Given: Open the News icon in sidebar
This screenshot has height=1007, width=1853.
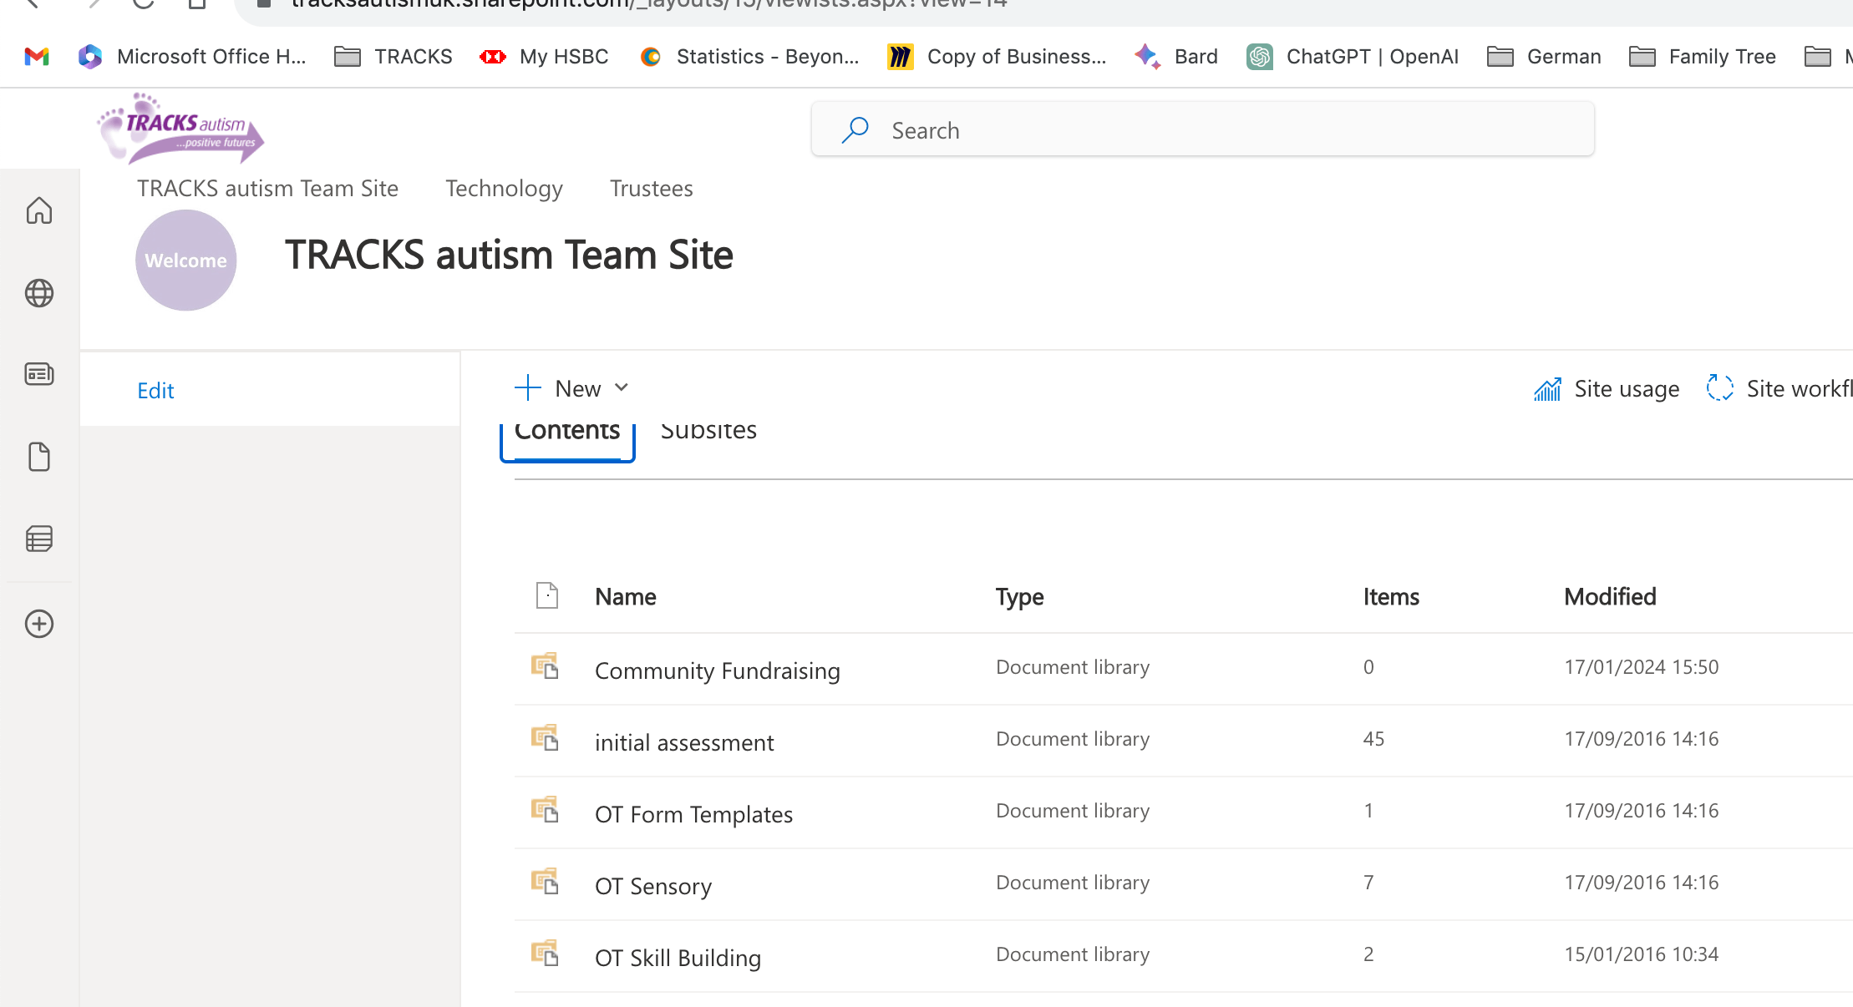Looking at the screenshot, I should 39,374.
